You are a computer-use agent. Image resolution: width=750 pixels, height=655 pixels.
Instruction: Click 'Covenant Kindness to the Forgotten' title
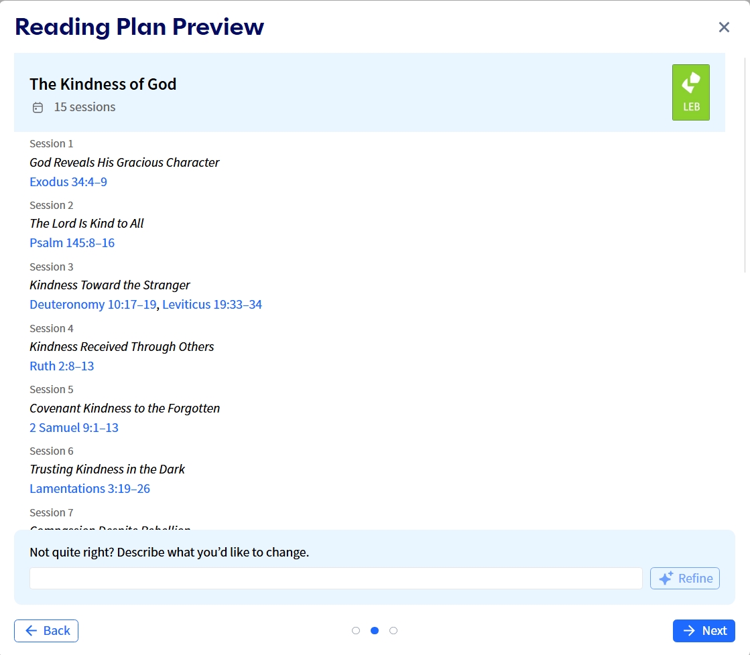(125, 409)
